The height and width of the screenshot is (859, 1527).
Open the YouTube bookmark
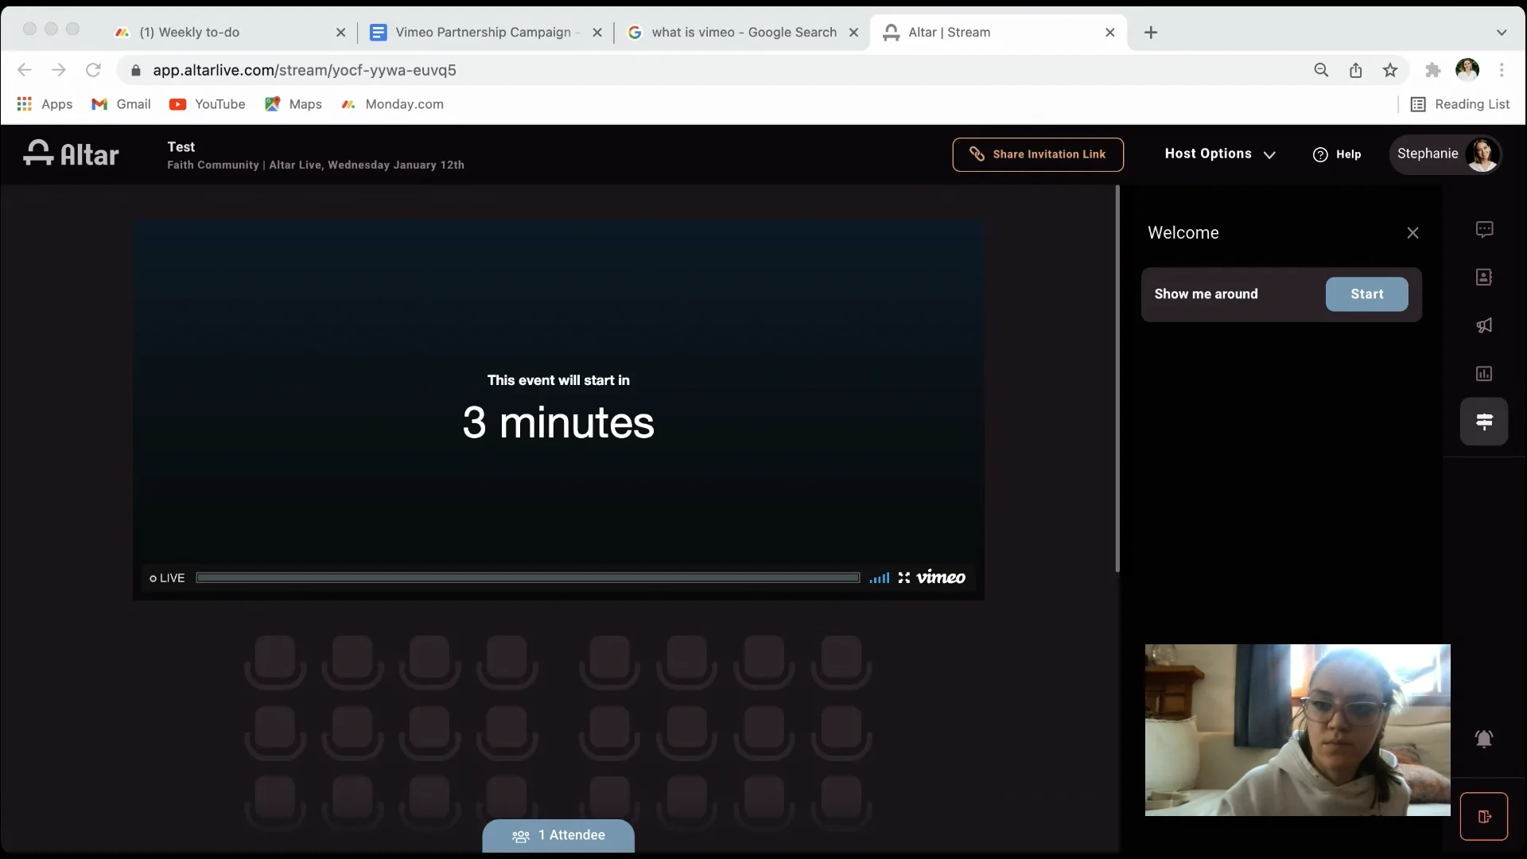(208, 104)
